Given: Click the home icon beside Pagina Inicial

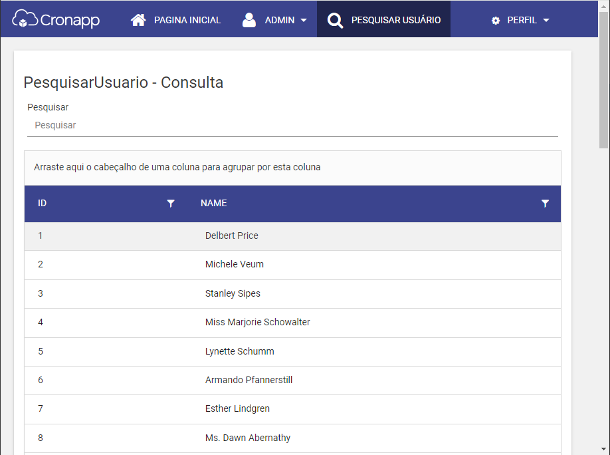Looking at the screenshot, I should pos(138,20).
